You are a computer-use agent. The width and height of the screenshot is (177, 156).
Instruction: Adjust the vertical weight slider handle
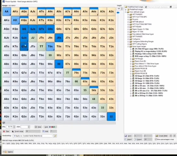click(x=118, y=13)
